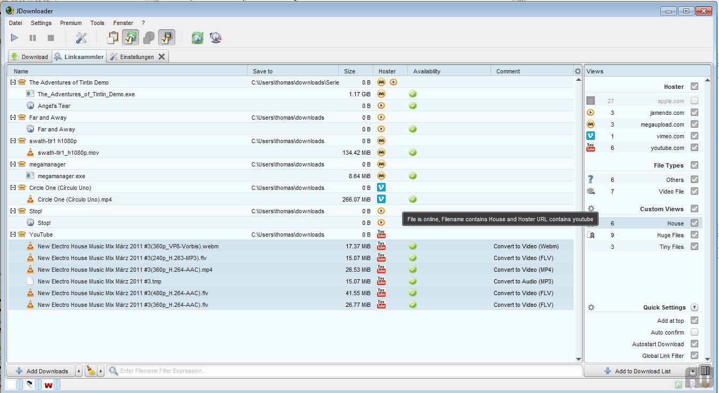
Task: Uncheck the Tiny Files view checkbox
Action: (695, 246)
